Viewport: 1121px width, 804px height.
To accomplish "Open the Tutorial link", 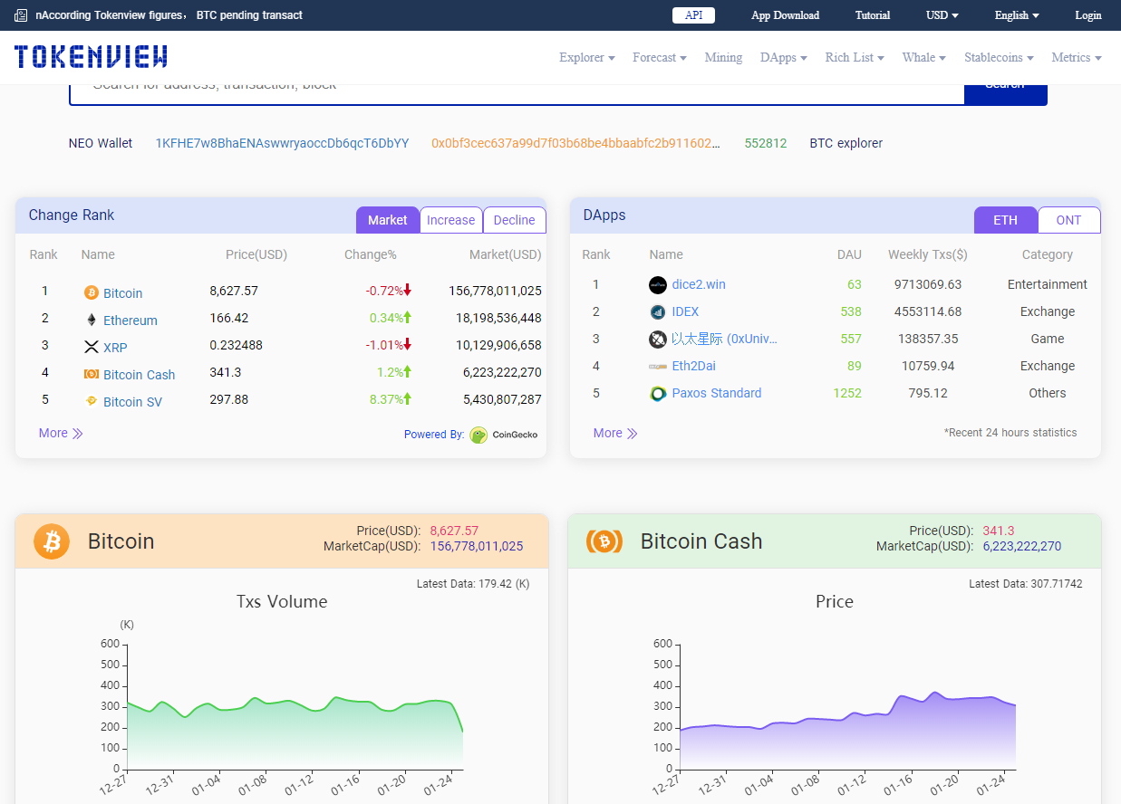I will 873,15.
